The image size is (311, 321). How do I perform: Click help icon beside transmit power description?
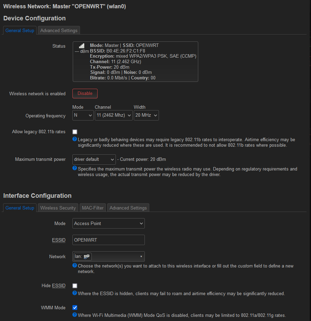[x=74, y=168]
